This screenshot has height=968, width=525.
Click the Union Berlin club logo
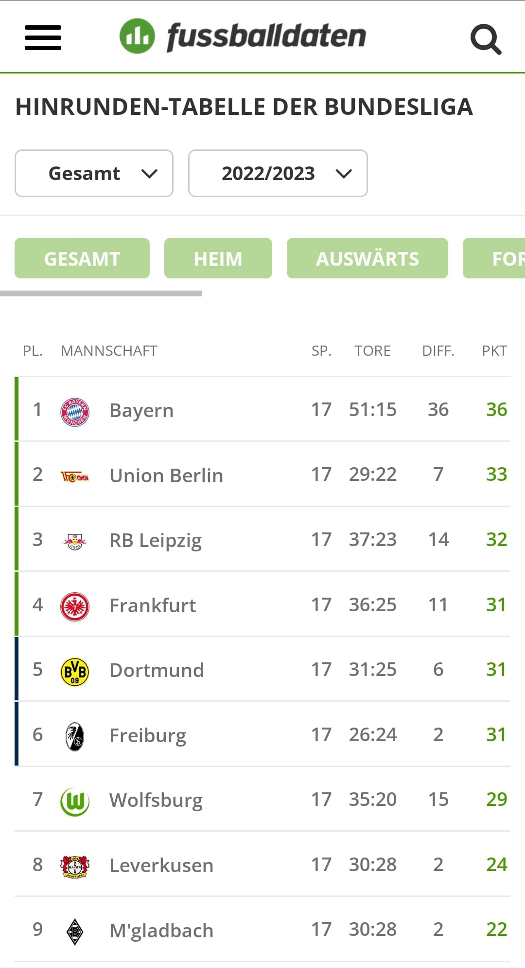tap(75, 476)
